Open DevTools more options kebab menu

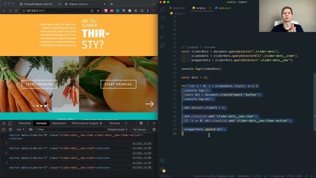[x=148, y=123]
